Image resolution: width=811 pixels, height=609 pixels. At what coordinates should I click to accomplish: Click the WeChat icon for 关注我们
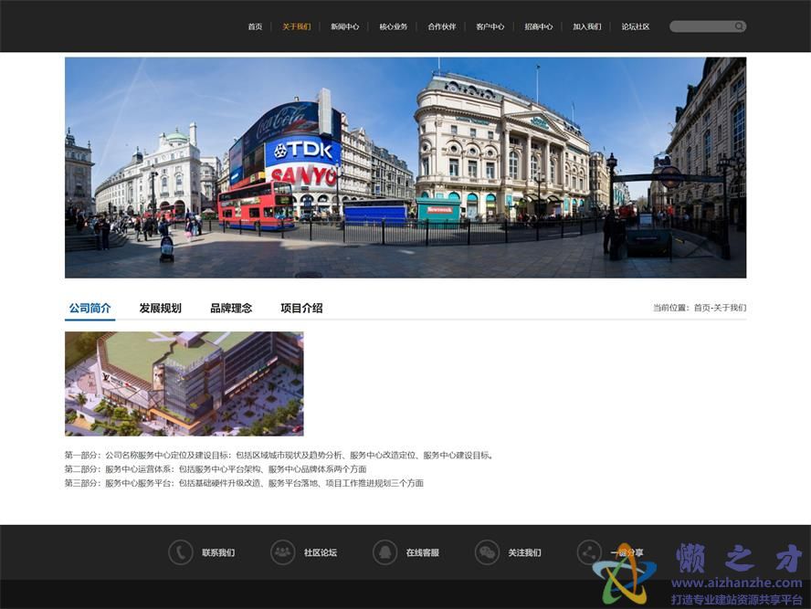click(487, 552)
